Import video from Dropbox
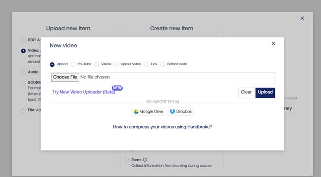The height and width of the screenshot is (177, 321). 181,112
